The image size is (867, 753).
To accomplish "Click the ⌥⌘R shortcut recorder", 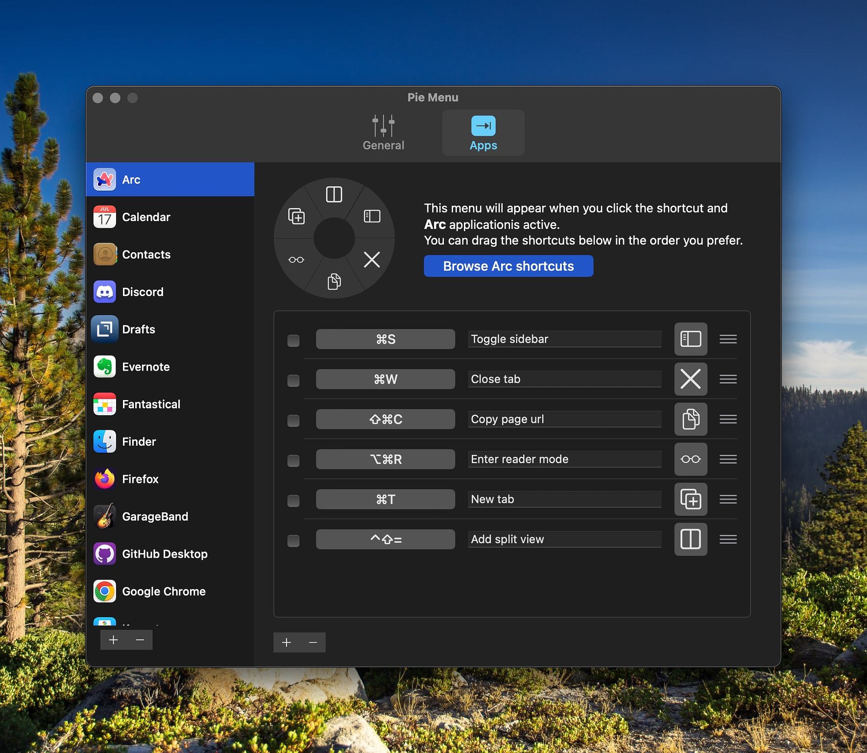I will point(385,459).
